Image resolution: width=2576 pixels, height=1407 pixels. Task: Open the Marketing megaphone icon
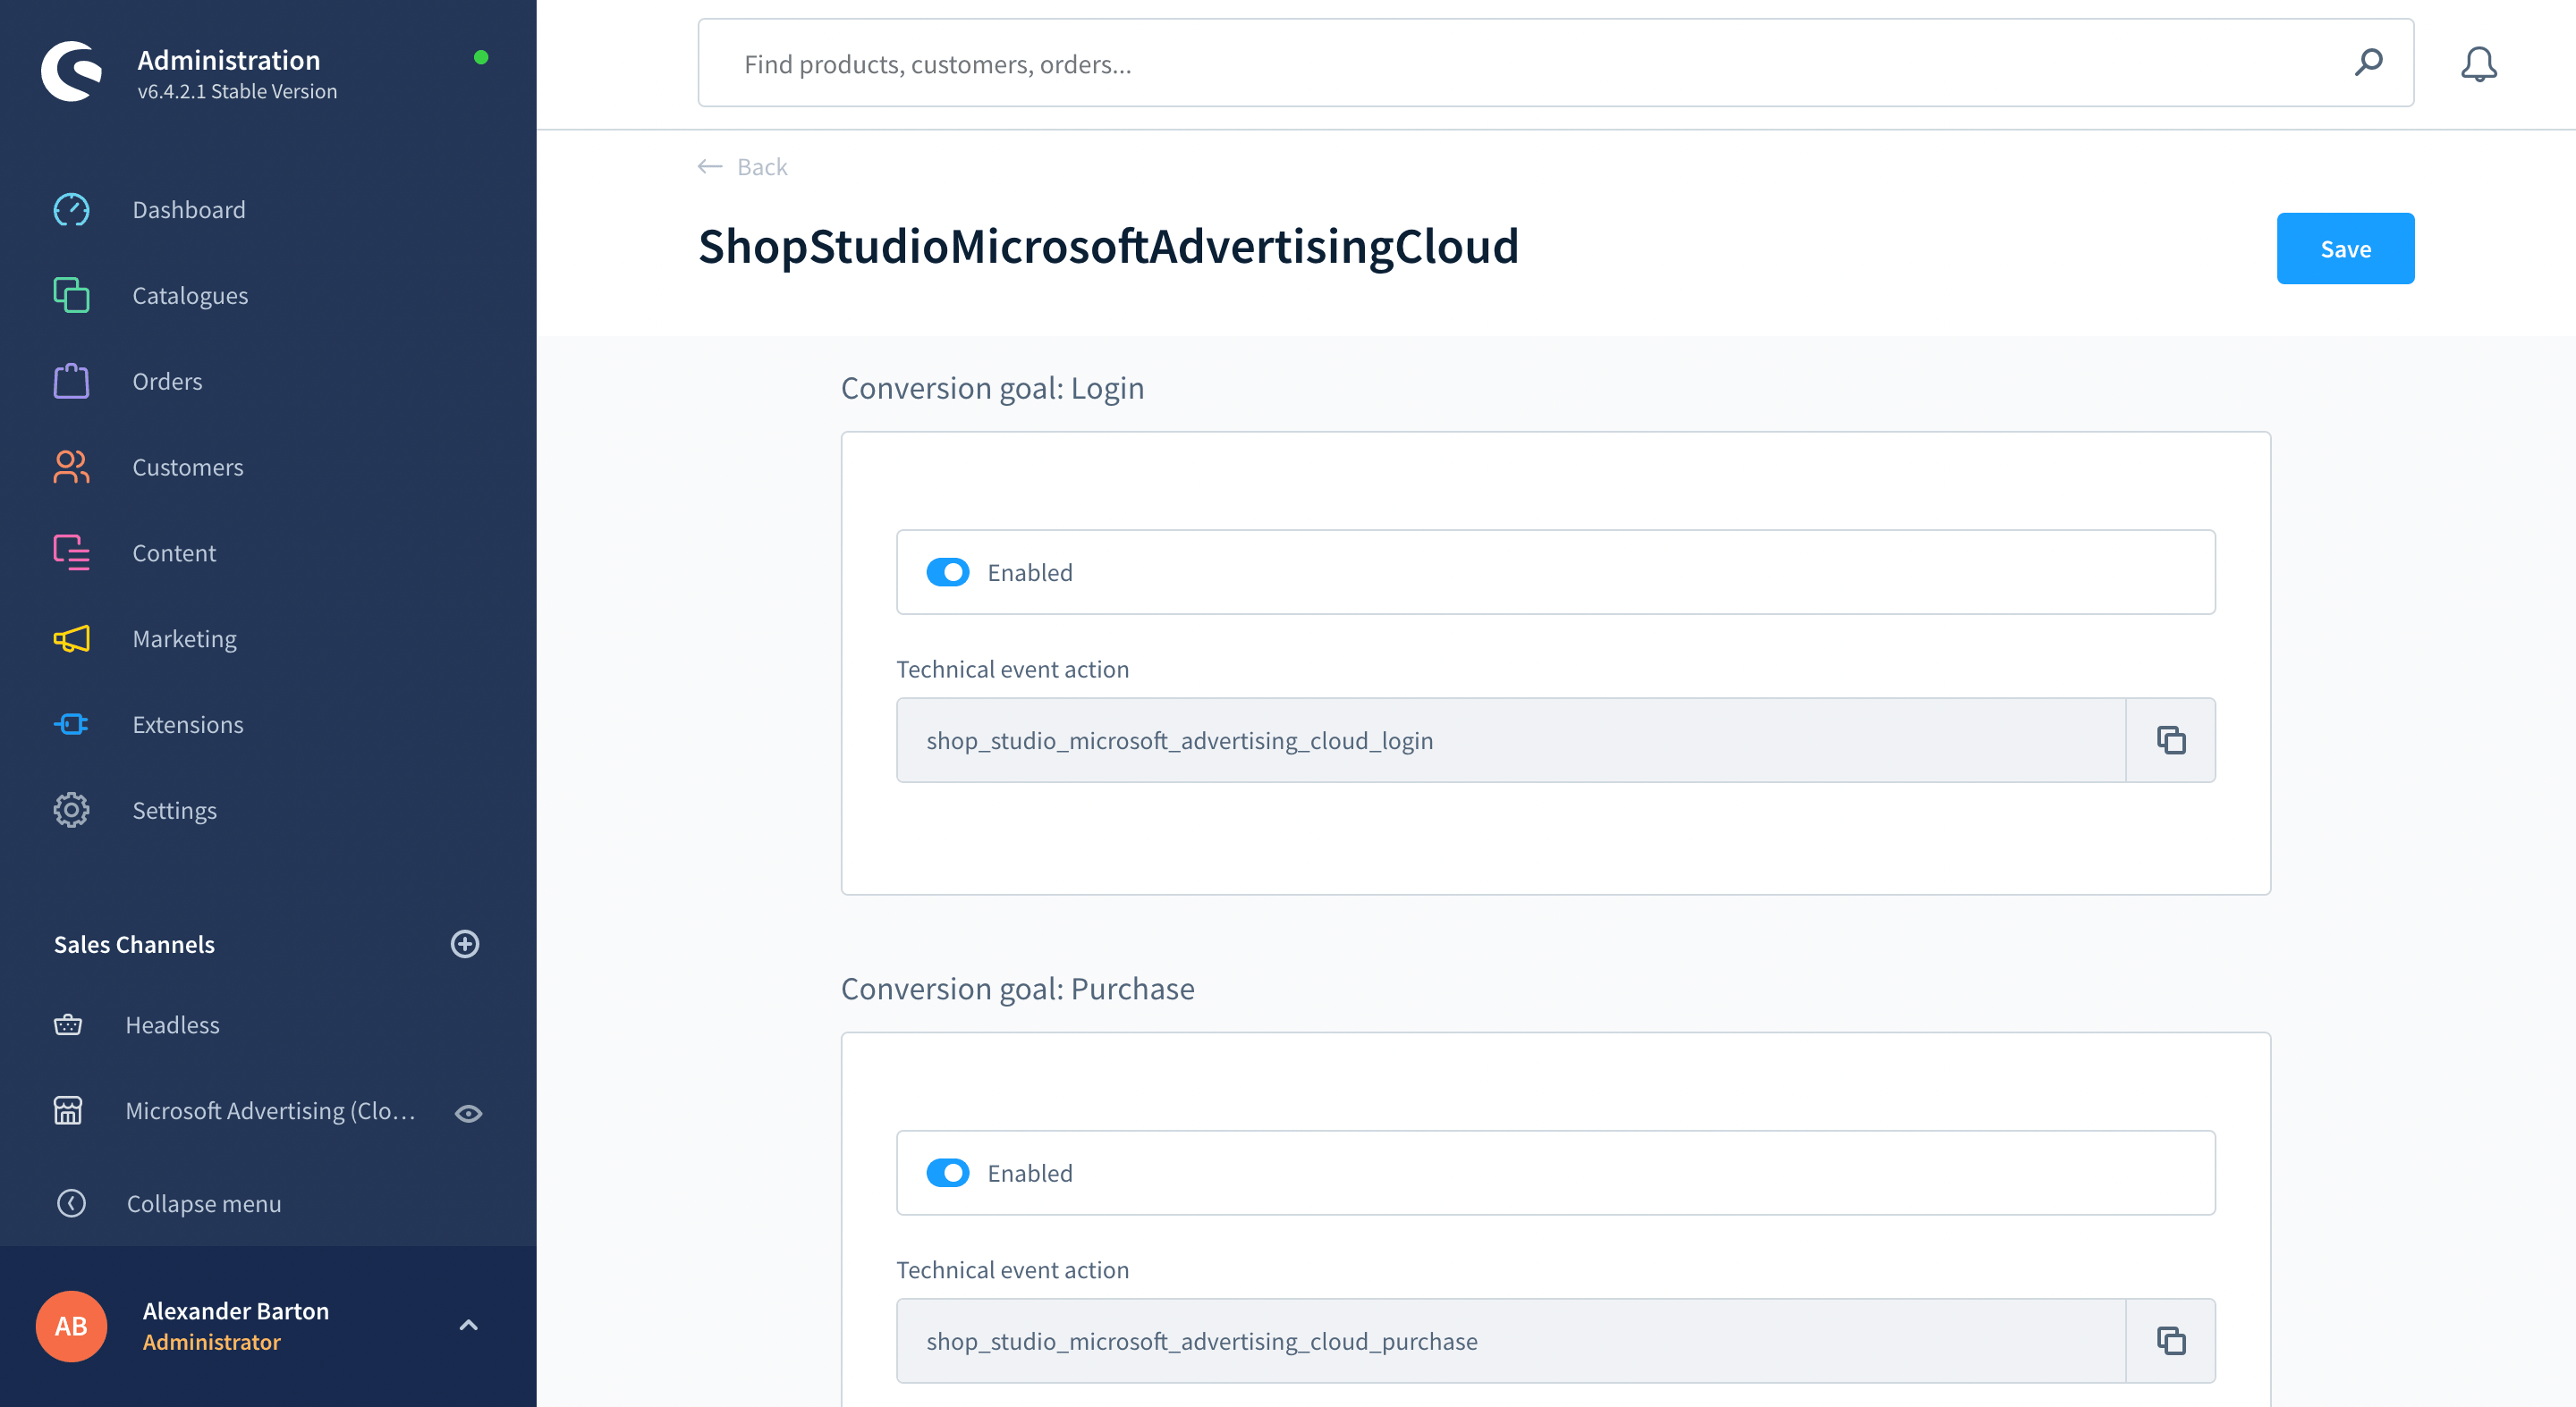click(71, 638)
